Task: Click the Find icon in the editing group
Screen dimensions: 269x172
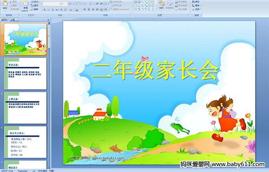Action: click(196, 2)
